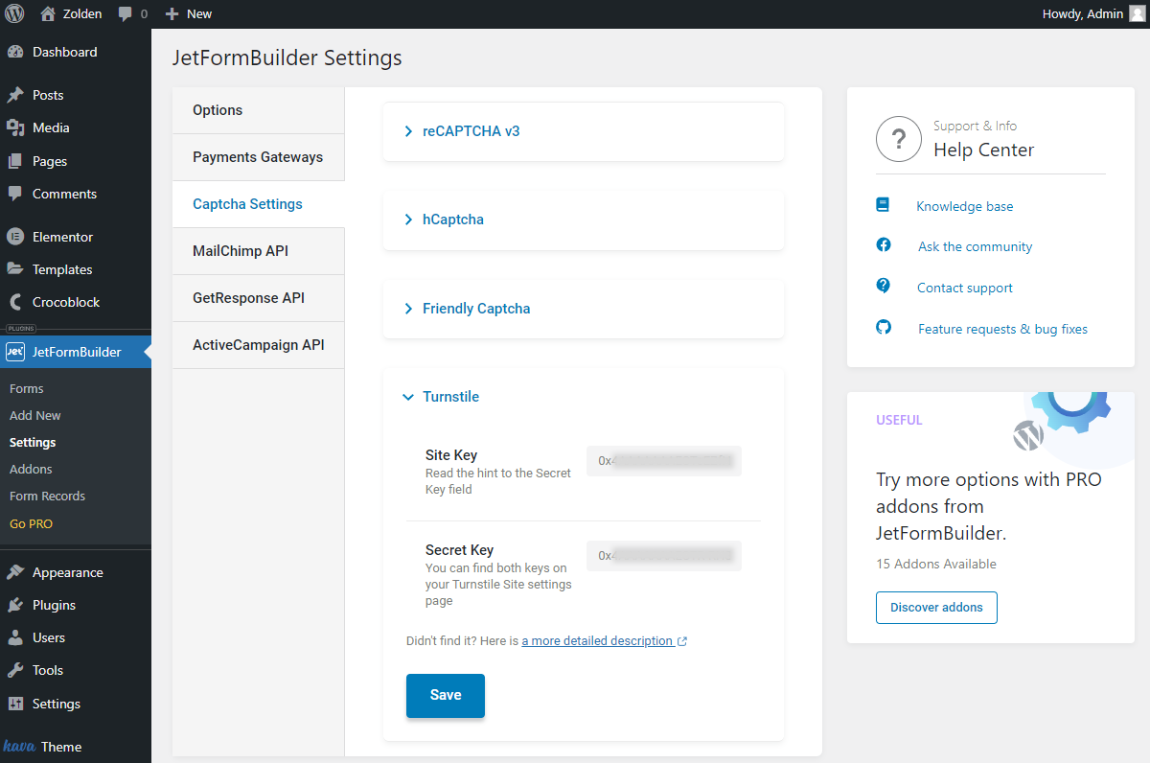Click the Save button for Turnstile settings
This screenshot has height=763, width=1150.
tap(445, 697)
